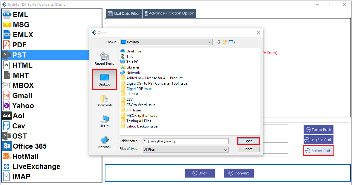Image resolution: width=352 pixels, height=185 pixels.
Task: Close the Open dialog window
Action: pyautogui.click(x=258, y=33)
